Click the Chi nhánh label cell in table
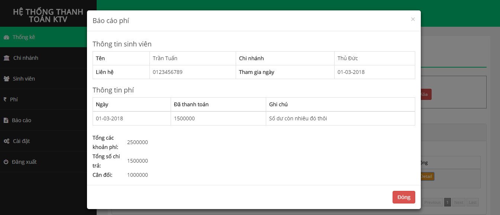Screen dimensions: 500x215 pos(285,58)
